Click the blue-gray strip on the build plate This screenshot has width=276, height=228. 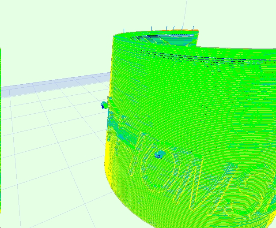point(53,86)
